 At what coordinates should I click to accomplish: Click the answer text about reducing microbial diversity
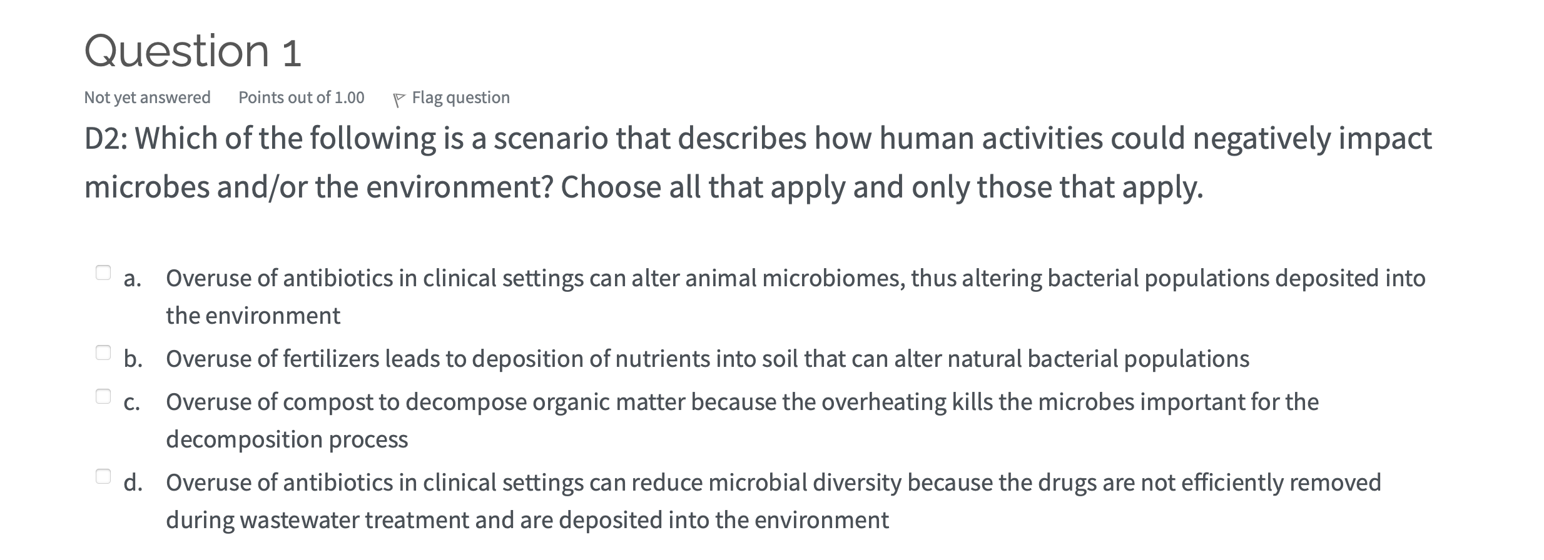point(773,482)
